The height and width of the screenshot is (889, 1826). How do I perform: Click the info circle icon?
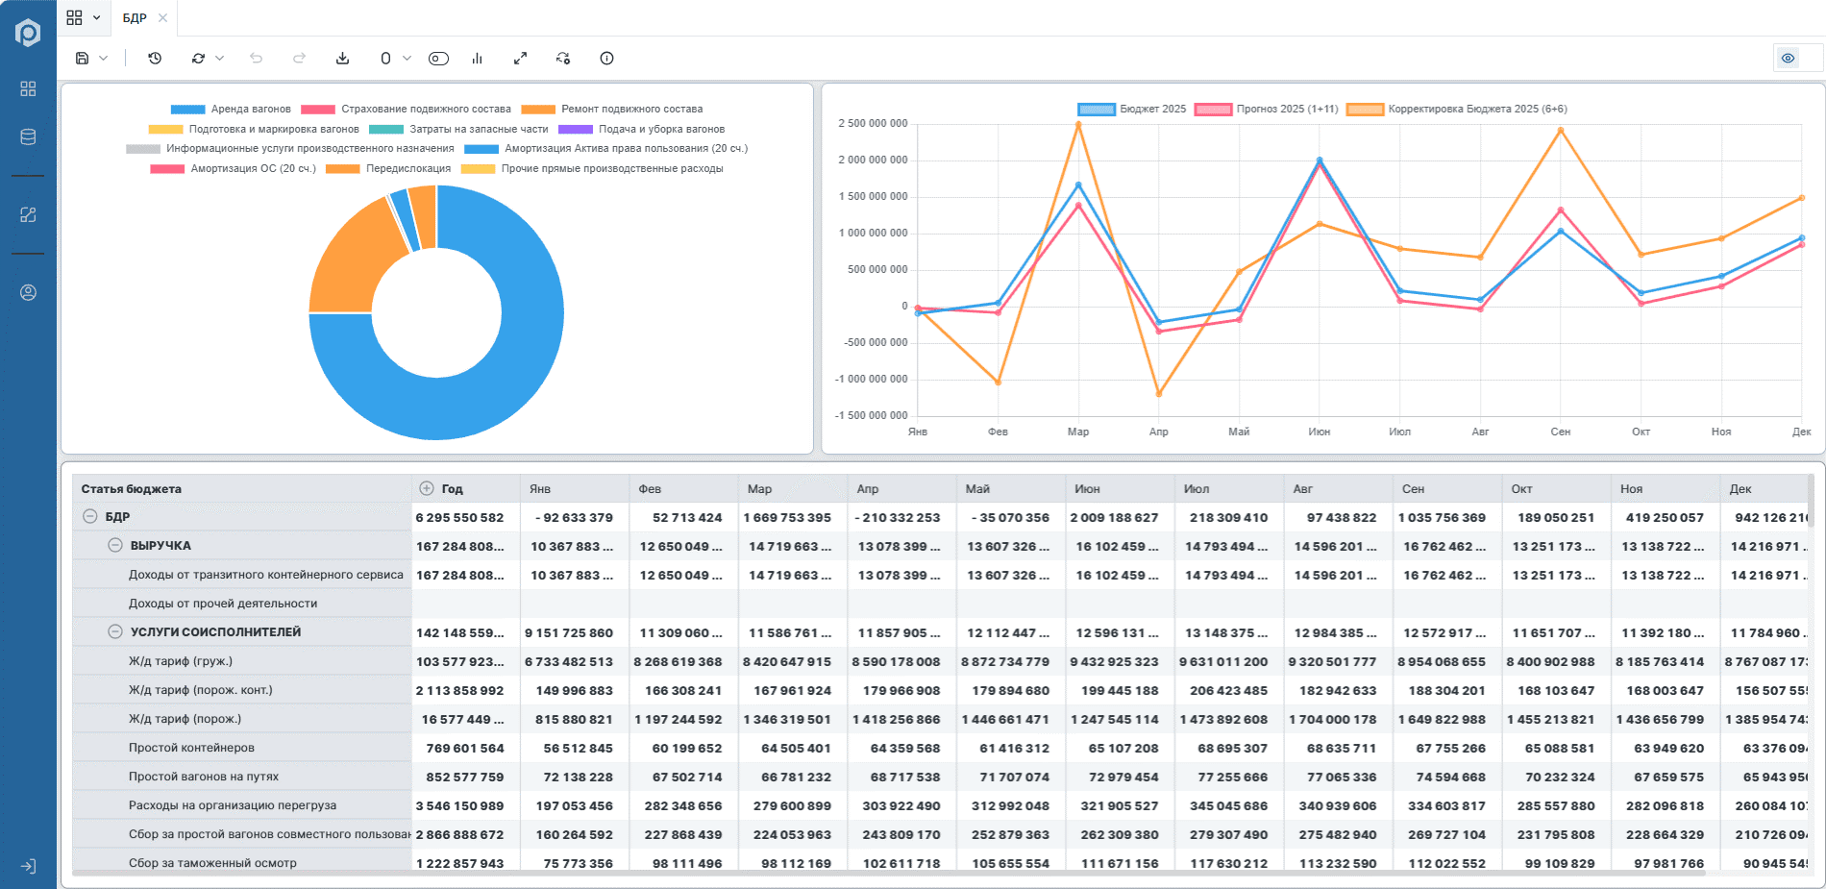tap(606, 59)
